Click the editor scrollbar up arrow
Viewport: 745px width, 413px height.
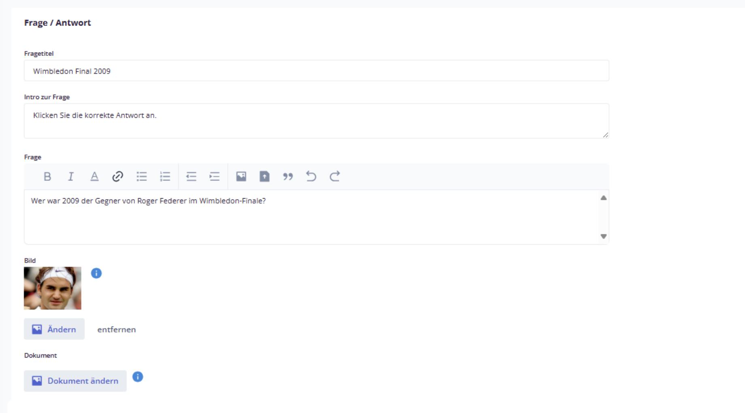(x=604, y=198)
